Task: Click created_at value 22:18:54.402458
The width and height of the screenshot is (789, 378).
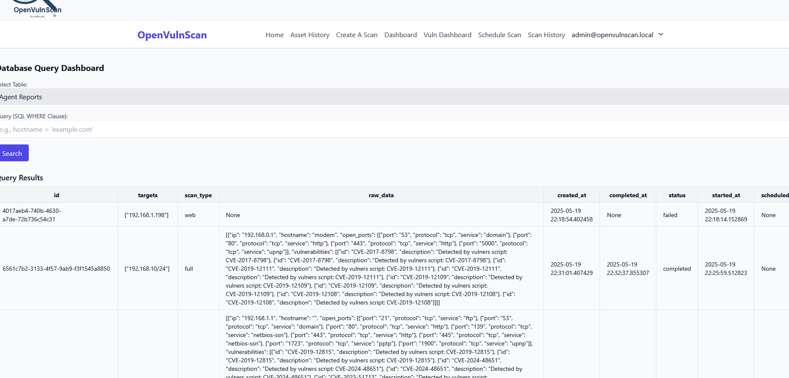Action: tap(572, 215)
